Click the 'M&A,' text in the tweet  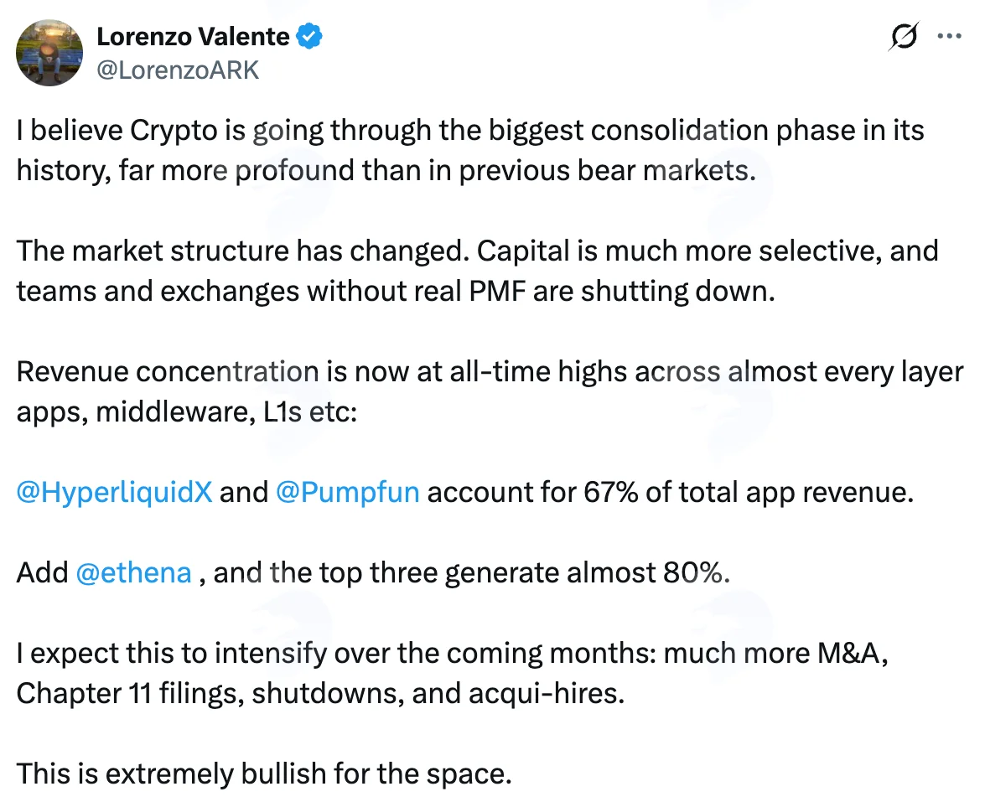(853, 653)
